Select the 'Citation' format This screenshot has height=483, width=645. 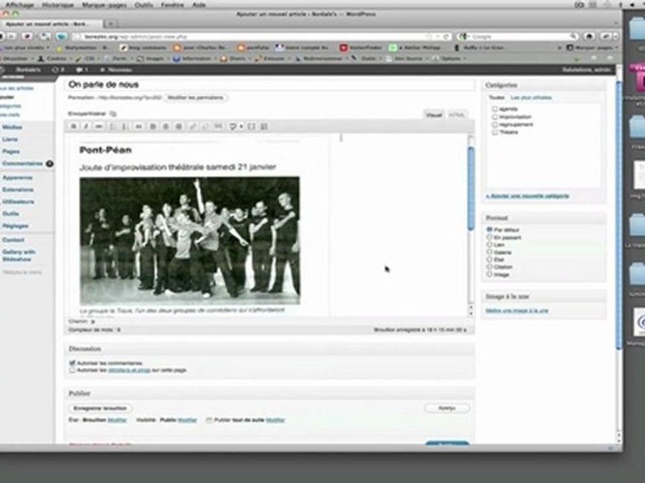click(x=490, y=266)
